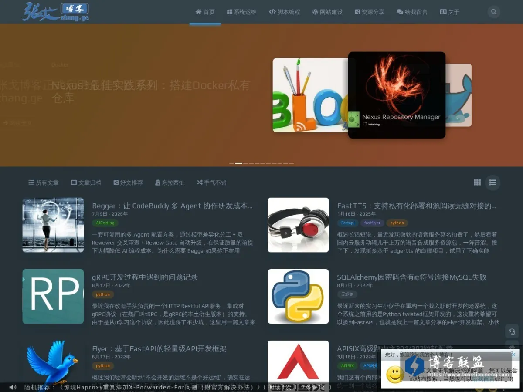
Task: Open the gRPC开发过程中遇到的问题记录 article
Action: 145,277
